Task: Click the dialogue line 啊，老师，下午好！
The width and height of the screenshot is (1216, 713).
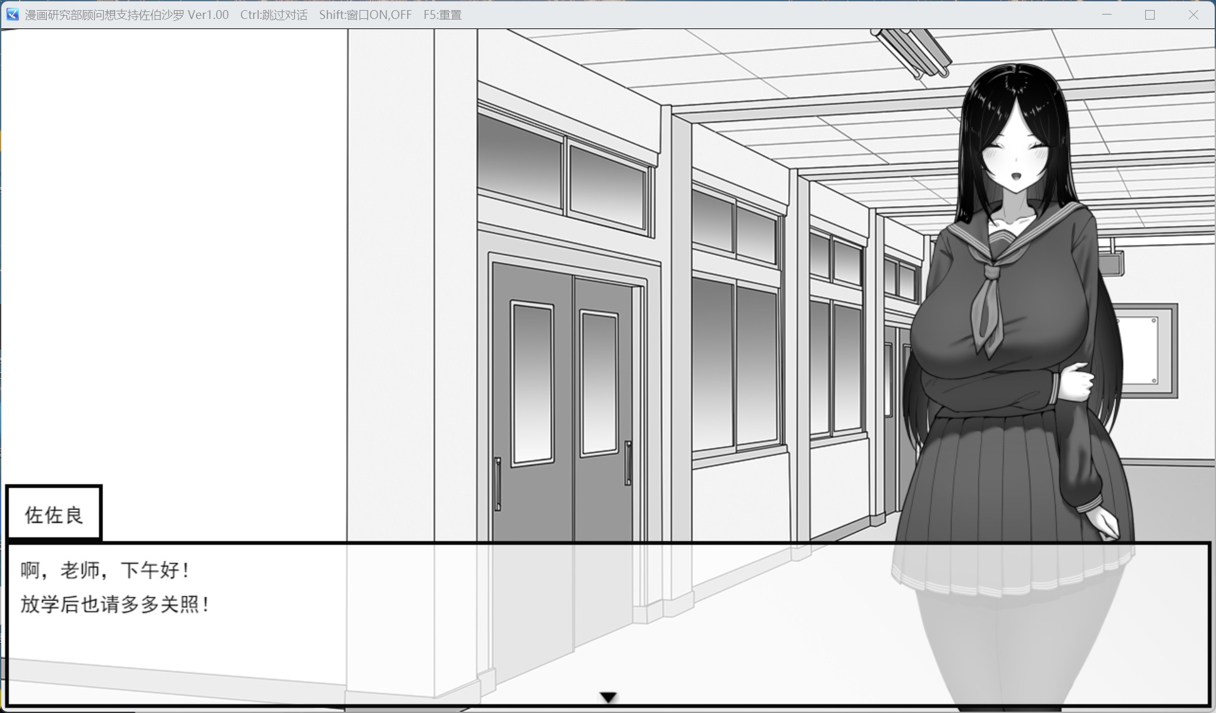Action: 105,570
